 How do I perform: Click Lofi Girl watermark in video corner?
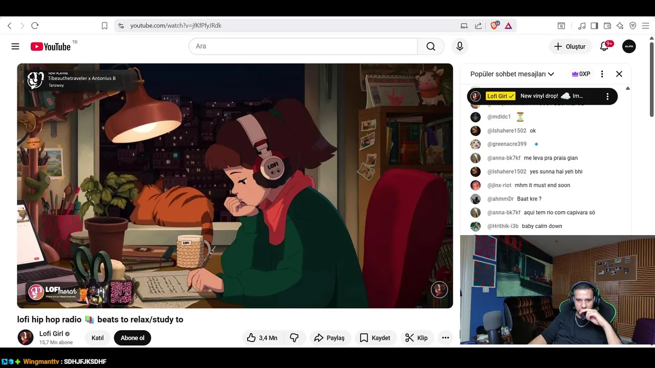(x=439, y=290)
